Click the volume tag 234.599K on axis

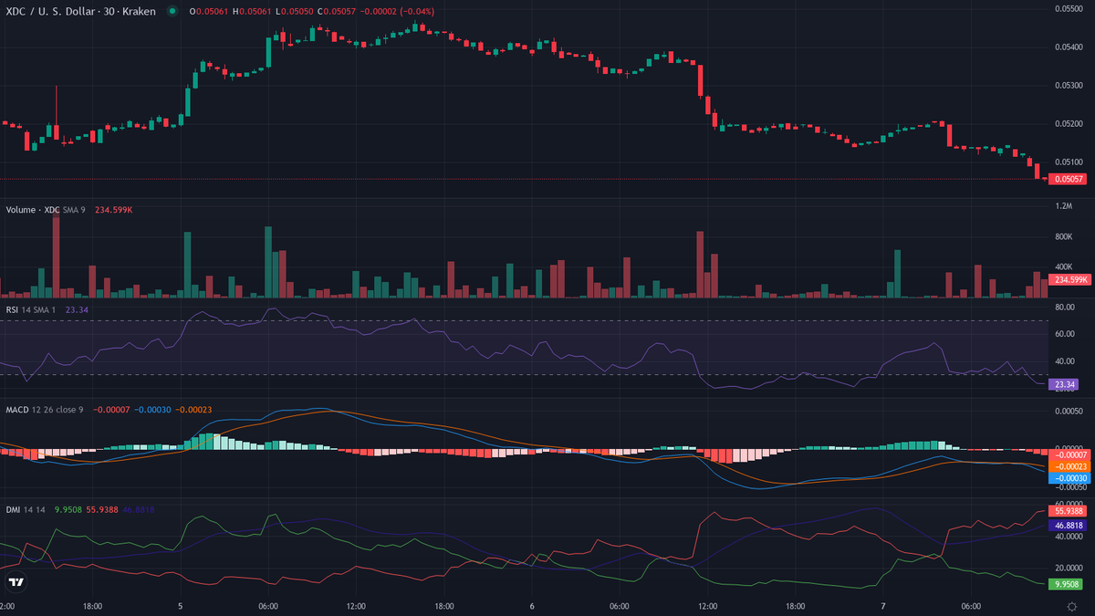1070,280
